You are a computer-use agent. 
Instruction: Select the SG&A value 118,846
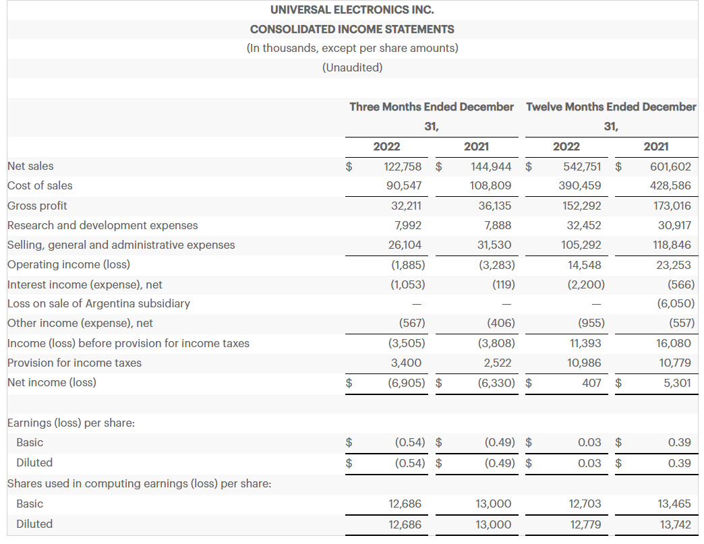[x=672, y=245]
